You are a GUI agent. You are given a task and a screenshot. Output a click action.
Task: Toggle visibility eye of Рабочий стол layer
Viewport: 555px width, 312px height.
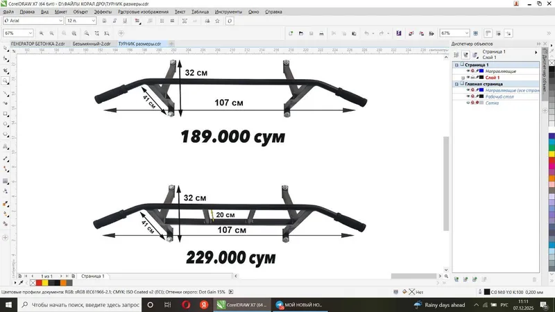pyautogui.click(x=468, y=96)
